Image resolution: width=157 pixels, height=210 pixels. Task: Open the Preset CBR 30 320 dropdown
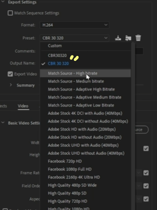(74, 38)
